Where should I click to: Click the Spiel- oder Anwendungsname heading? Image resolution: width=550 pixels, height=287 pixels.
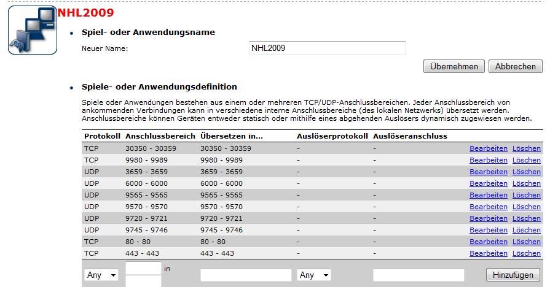(148, 33)
